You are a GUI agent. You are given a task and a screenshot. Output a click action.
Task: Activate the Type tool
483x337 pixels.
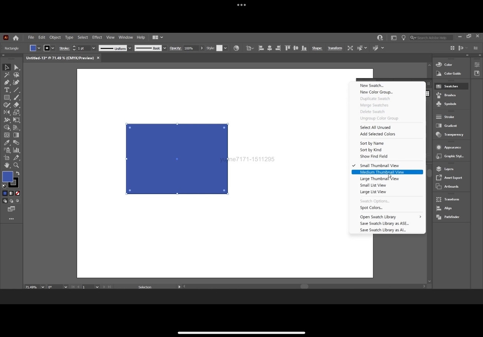[x=7, y=90]
